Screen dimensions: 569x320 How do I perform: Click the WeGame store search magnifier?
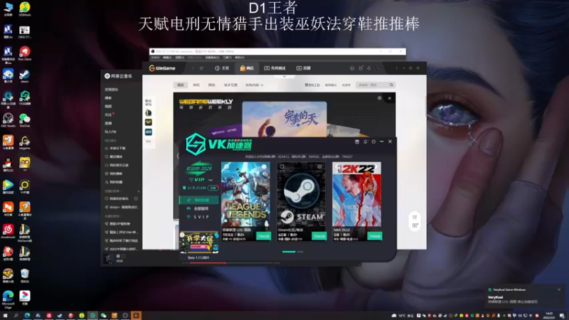coord(391,85)
